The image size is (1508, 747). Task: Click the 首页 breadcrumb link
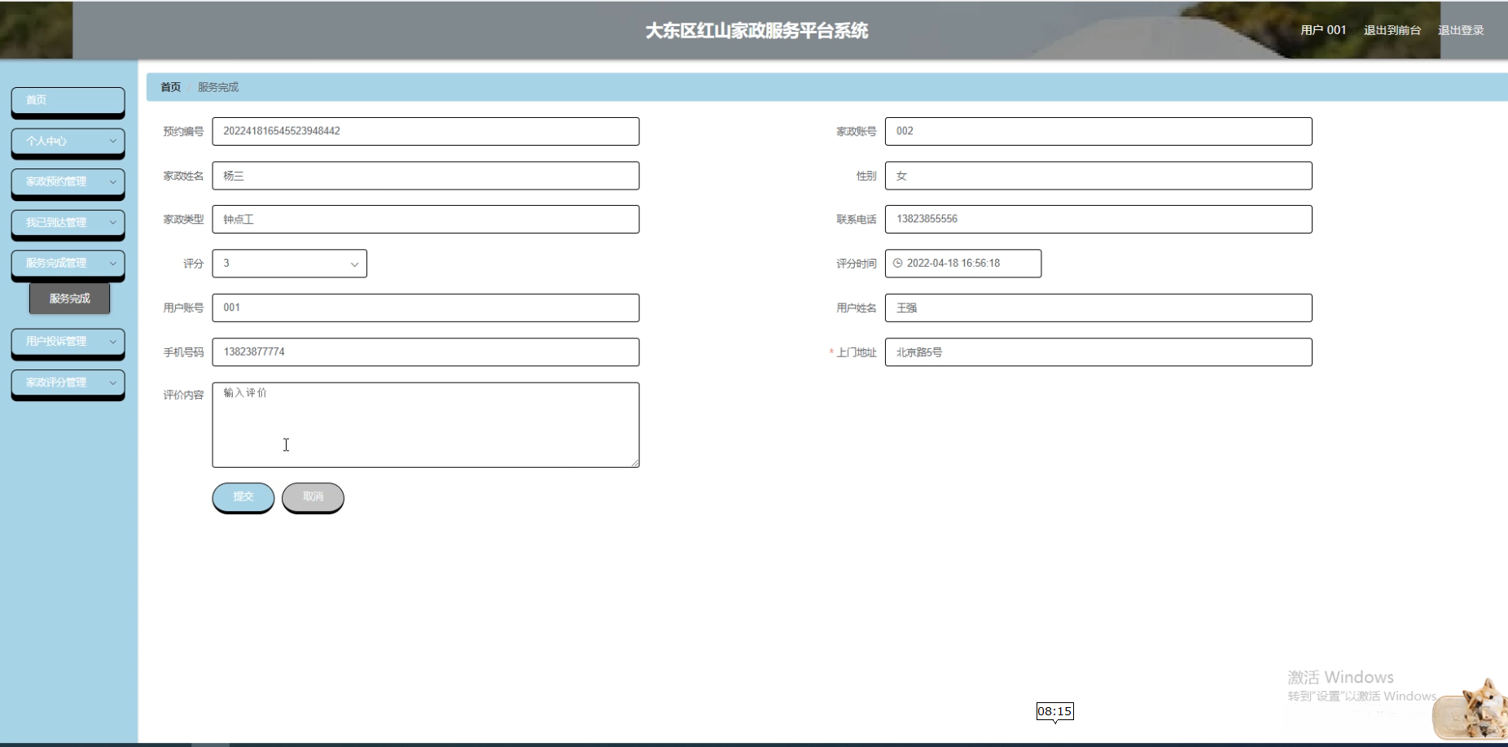170,87
